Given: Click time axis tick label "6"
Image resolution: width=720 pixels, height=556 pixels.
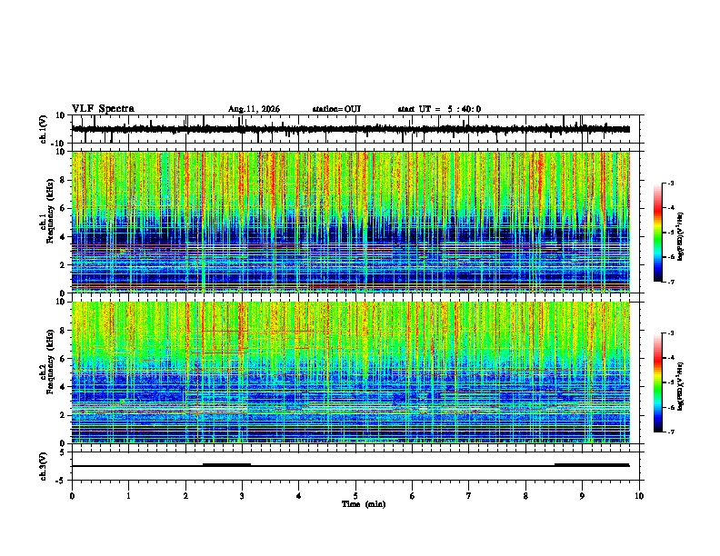Looking at the screenshot, I should (413, 496).
